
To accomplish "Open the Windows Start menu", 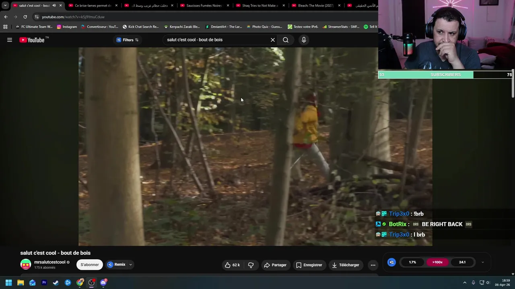I will 8,283.
